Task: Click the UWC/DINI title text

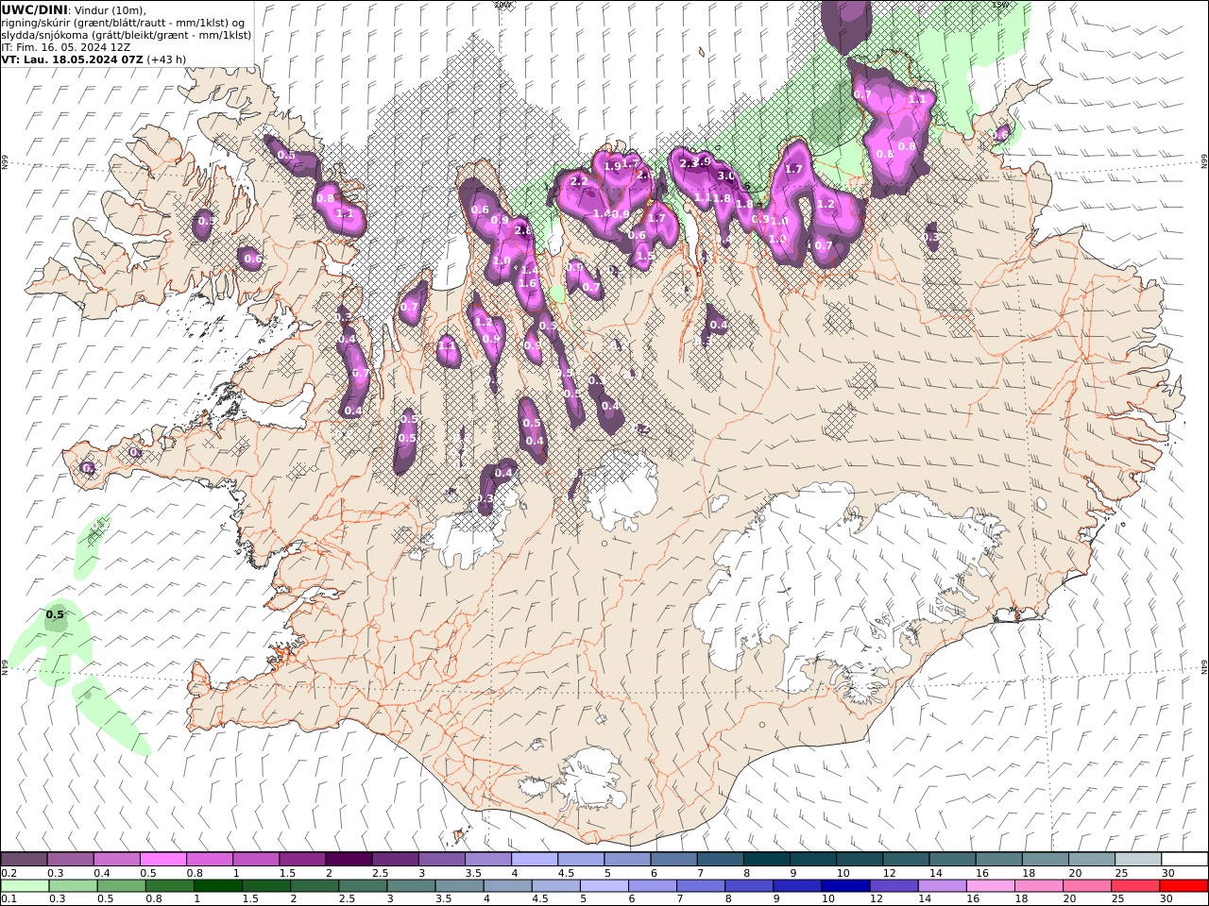Action: 34,9
